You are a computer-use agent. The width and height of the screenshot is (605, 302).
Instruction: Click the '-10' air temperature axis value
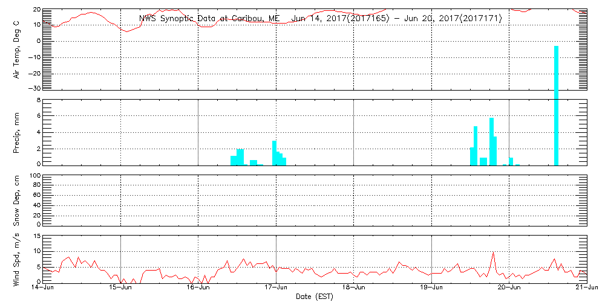click(33, 57)
